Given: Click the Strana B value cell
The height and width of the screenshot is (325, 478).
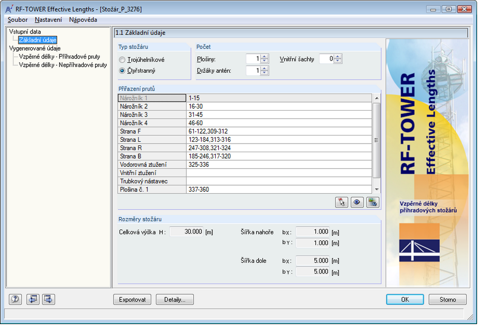Looking at the screenshot, I should coord(279,156).
